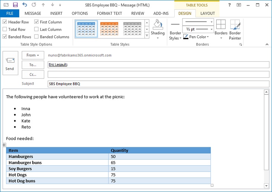Screen dimensions: 272x192
Task: Select the blue table style thumbnail
Action: (86, 29)
